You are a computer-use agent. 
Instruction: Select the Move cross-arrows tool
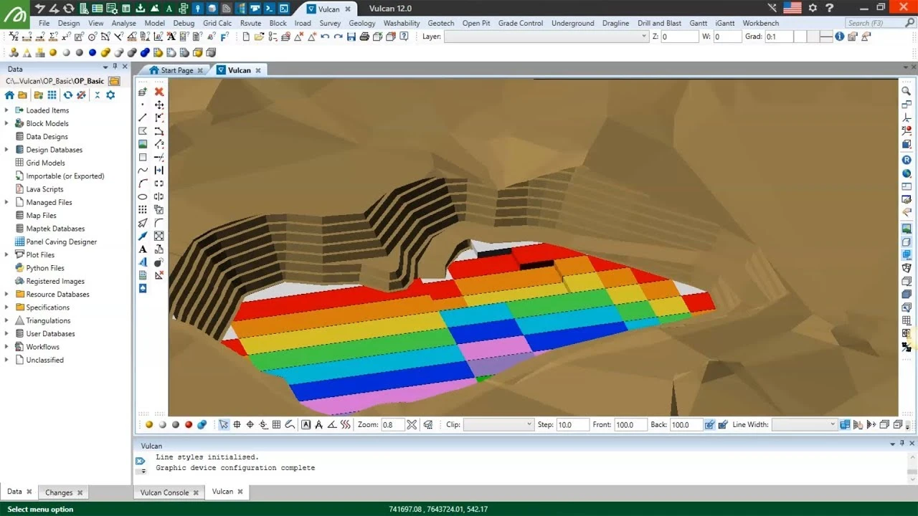click(x=159, y=105)
